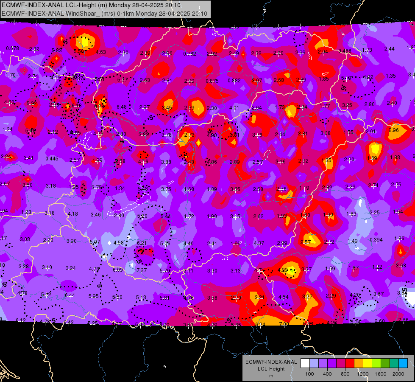The width and height of the screenshot is (415, 382).
Task: Click the wind shear value 7.27
Action: coord(142,270)
